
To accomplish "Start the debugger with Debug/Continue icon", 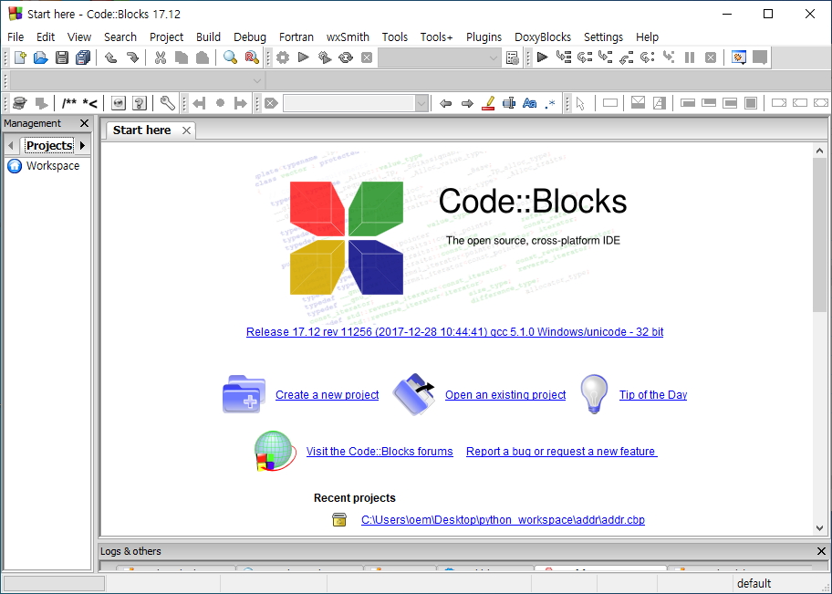I will [x=542, y=57].
